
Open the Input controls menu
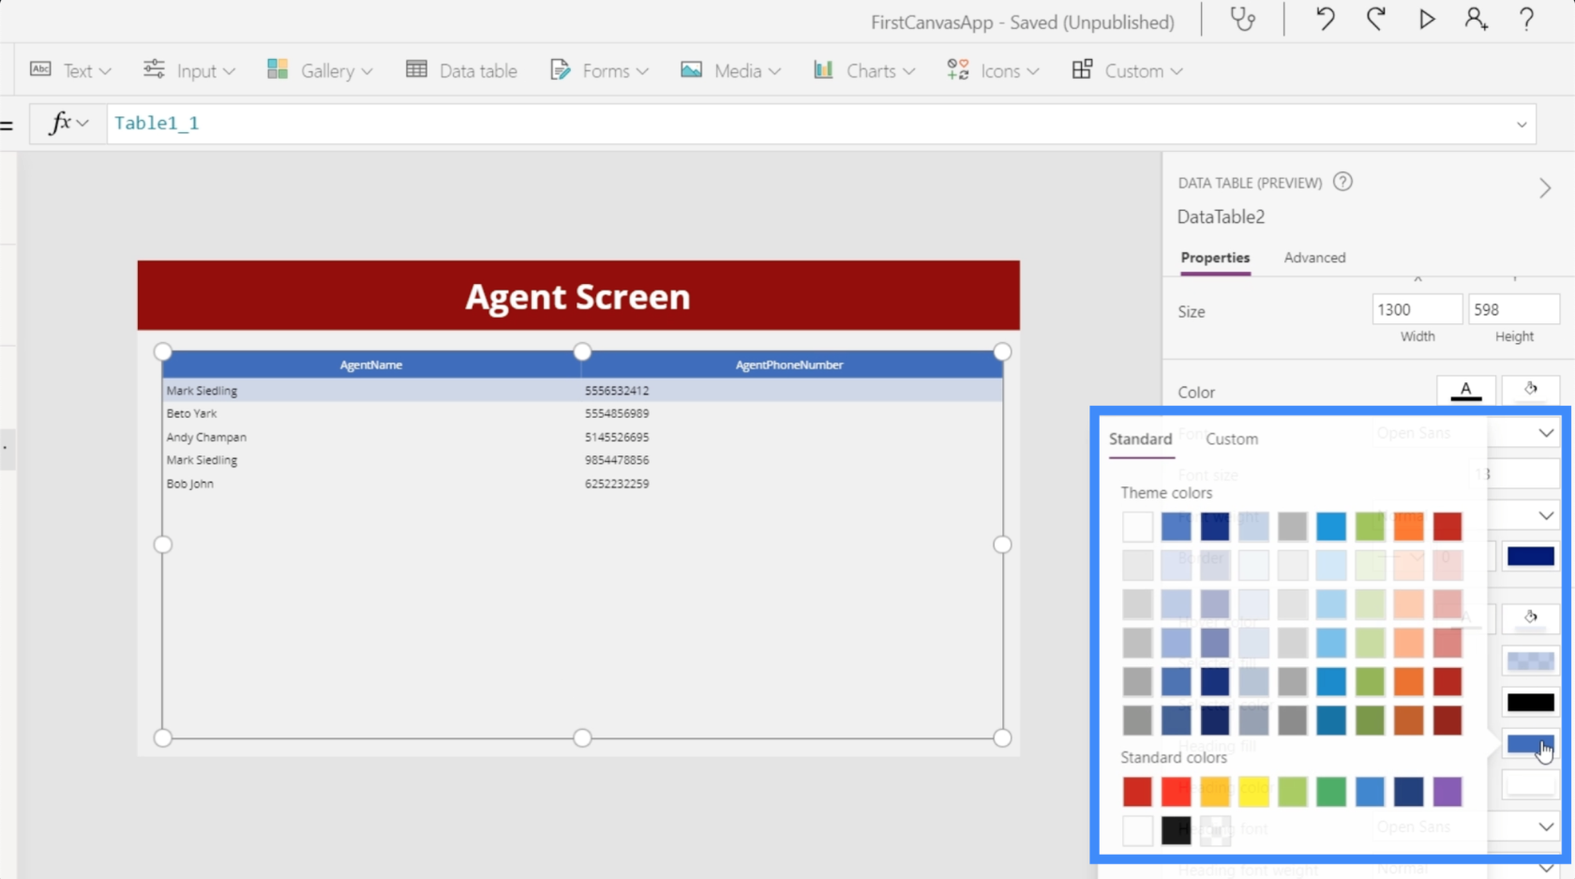[x=188, y=70]
